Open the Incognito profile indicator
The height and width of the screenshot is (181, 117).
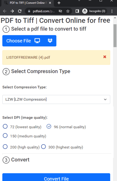pos(95,11)
